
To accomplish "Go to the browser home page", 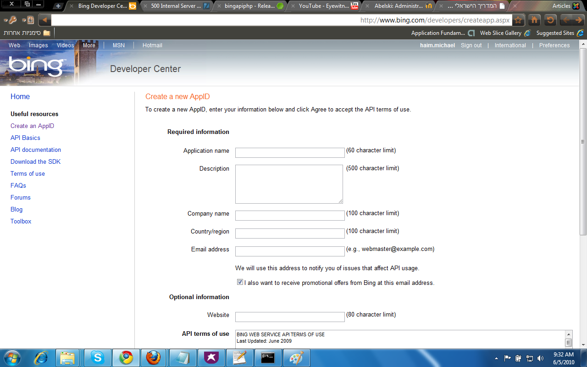I will (534, 20).
